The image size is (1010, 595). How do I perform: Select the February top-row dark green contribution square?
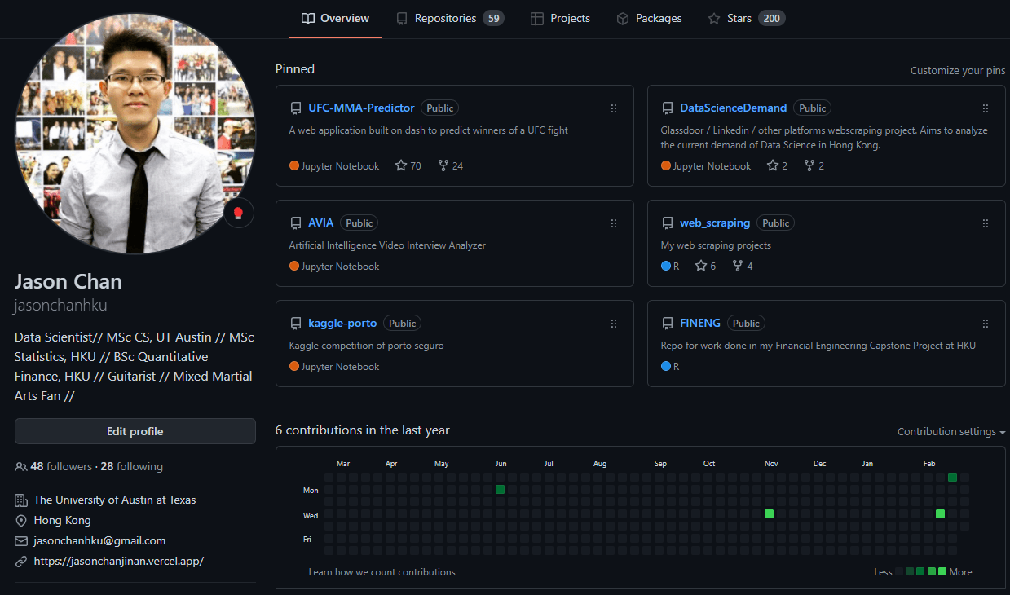pos(953,477)
